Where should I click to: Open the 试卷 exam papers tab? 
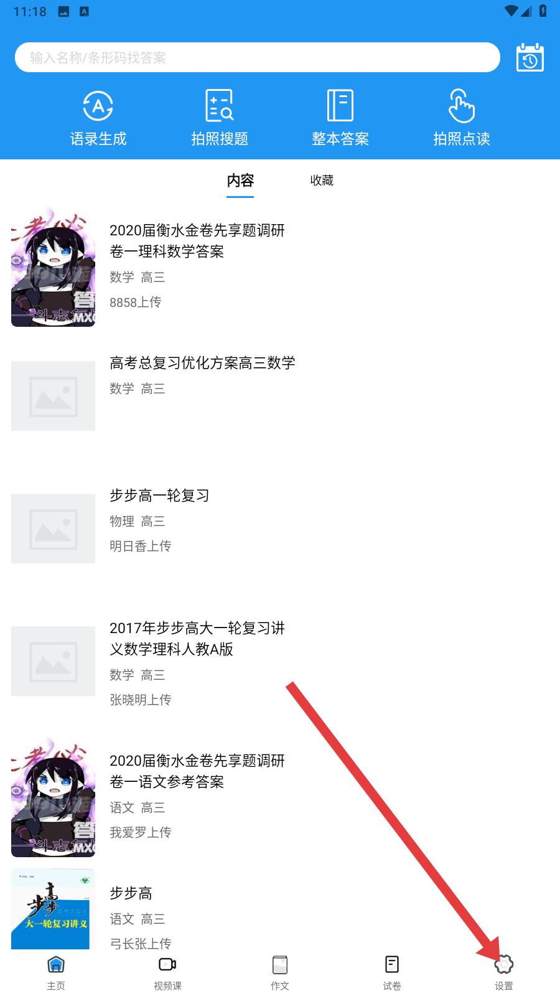point(392,973)
